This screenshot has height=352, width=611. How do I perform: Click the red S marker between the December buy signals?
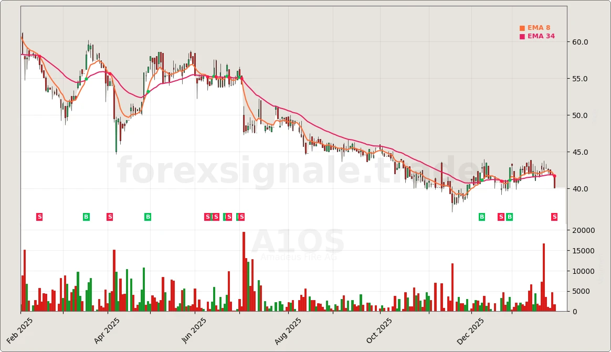point(500,216)
